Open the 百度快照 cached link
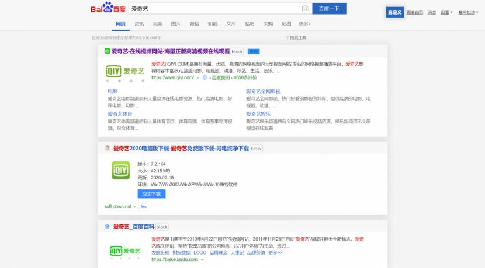 coord(221,78)
